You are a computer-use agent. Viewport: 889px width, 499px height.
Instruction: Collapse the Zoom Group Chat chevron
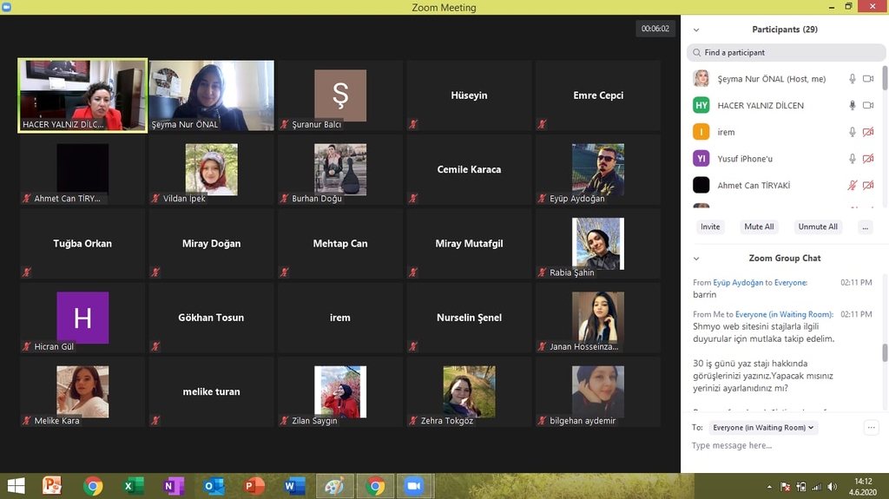(696, 259)
